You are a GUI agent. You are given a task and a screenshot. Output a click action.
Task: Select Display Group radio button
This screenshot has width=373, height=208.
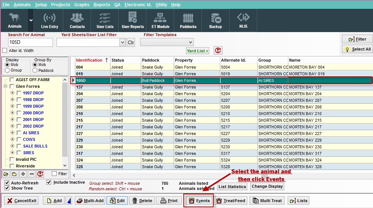click(x=7, y=70)
